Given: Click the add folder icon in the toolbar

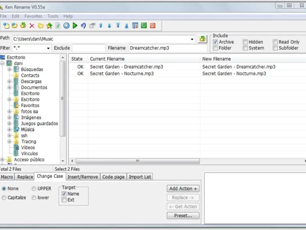Looking at the screenshot, I should [15, 26].
